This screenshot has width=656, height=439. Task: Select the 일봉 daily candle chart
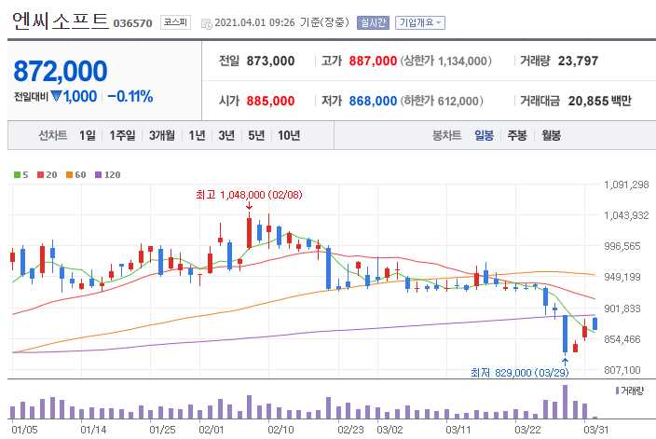coord(484,135)
